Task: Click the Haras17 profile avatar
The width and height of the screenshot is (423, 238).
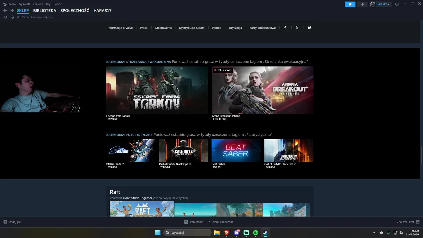Action: point(372,4)
